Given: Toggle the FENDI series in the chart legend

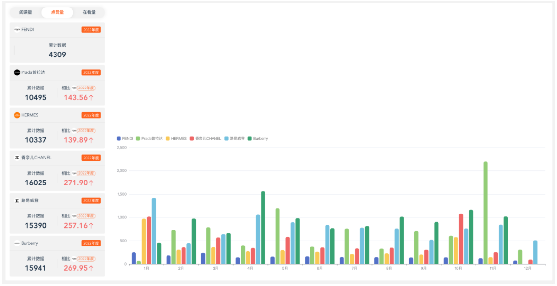Looking at the screenshot, I should 125,139.
